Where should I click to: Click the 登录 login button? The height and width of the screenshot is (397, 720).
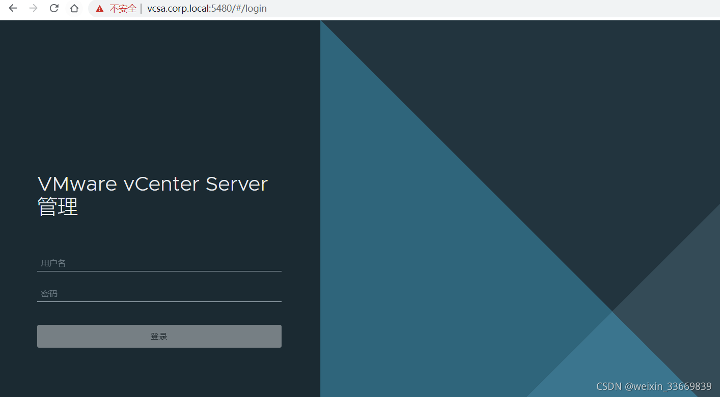pos(159,336)
